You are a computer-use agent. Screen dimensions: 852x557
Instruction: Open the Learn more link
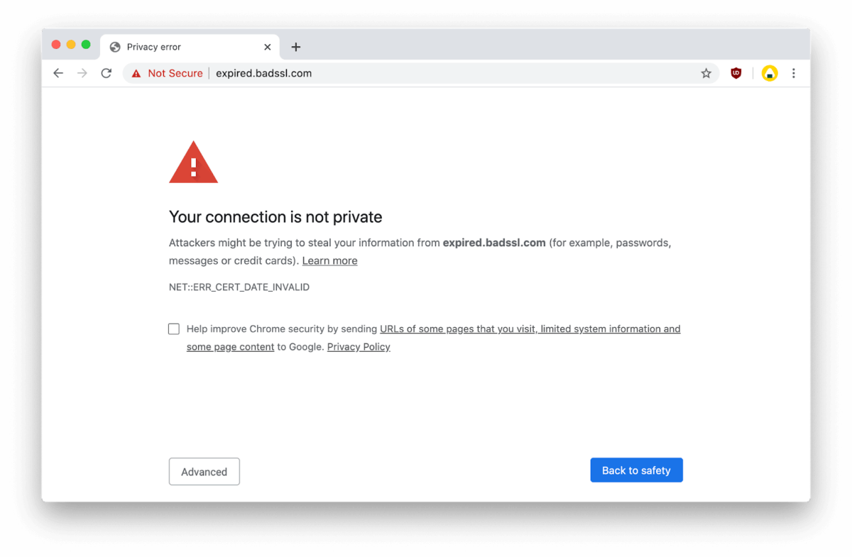pyautogui.click(x=329, y=260)
